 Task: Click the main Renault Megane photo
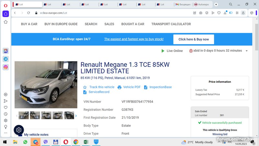pyautogui.click(x=46, y=85)
